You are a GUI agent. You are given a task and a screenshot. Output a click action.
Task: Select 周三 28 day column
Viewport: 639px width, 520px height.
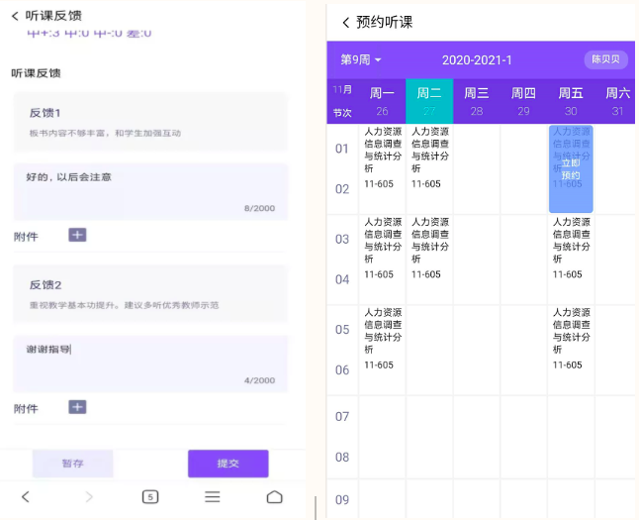pyautogui.click(x=477, y=101)
